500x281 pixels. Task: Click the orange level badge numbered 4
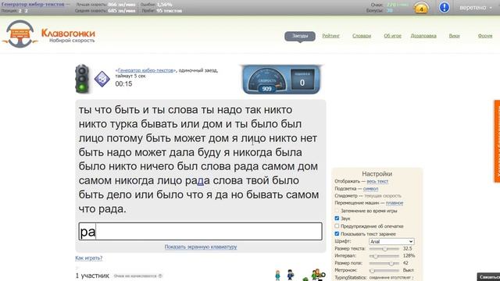(421, 8)
